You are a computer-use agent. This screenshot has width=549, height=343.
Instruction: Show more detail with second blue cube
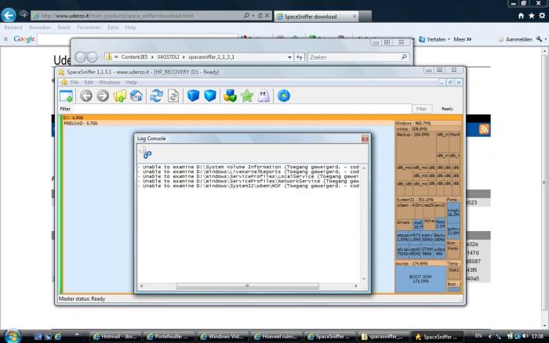coord(210,96)
